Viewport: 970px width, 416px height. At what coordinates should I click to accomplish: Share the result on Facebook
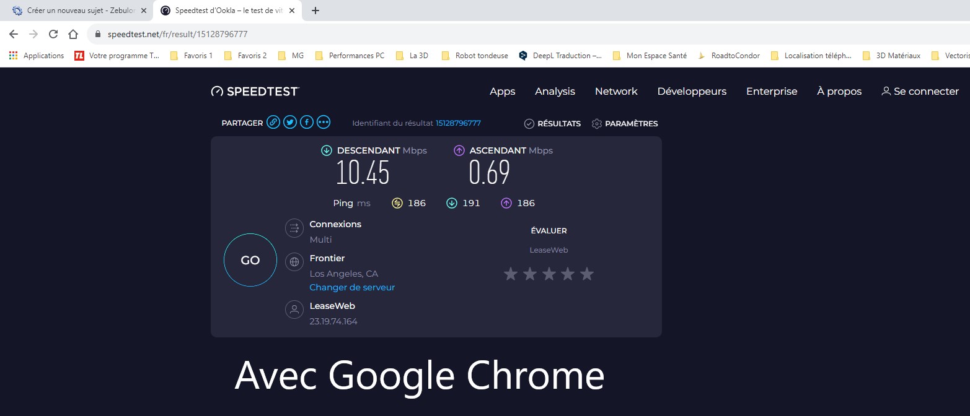tap(307, 123)
